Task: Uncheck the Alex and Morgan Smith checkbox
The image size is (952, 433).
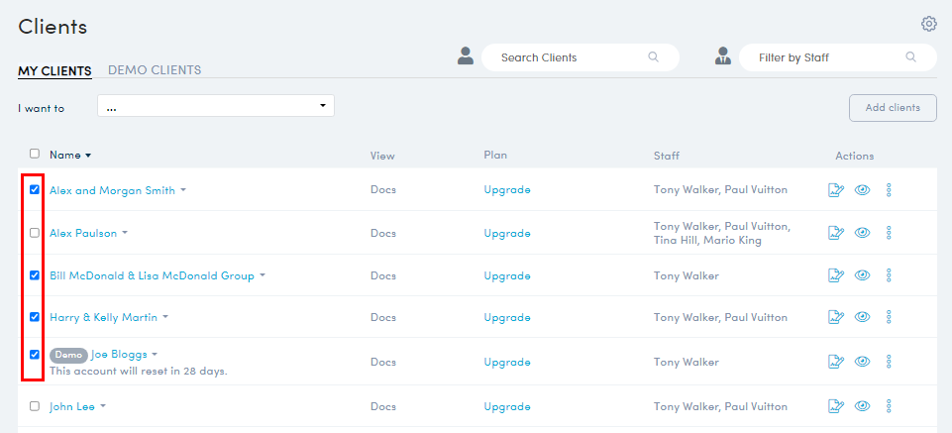Action: click(35, 190)
